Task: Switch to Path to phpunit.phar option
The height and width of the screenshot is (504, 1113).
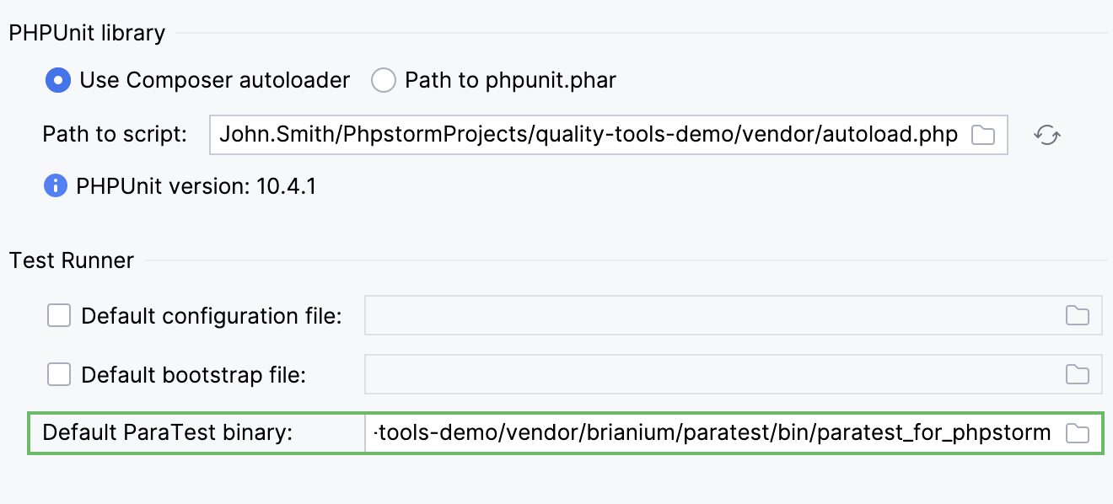Action: pos(384,80)
